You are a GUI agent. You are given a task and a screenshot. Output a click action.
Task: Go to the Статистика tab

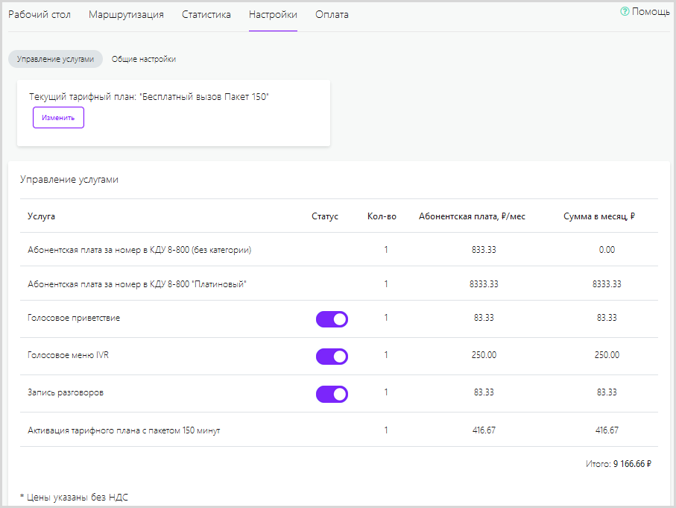206,15
